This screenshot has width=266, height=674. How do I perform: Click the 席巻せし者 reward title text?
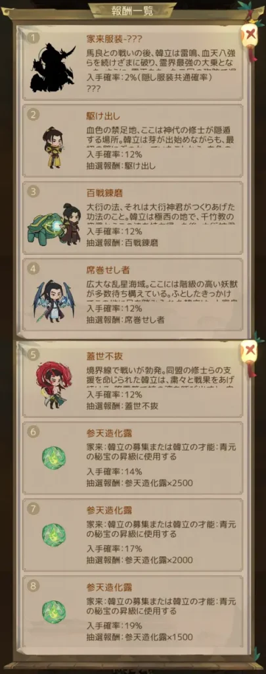(x=108, y=269)
